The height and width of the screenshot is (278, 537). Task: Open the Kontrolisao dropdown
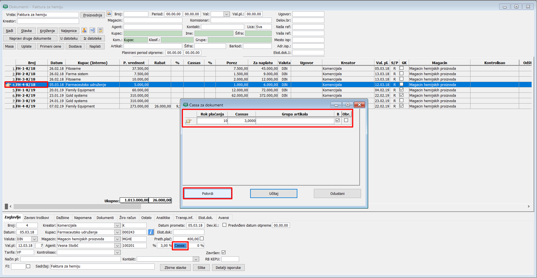coord(117,252)
